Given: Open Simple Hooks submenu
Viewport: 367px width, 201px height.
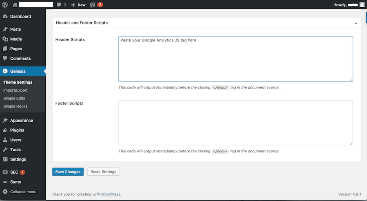Looking at the screenshot, I should [x=15, y=106].
